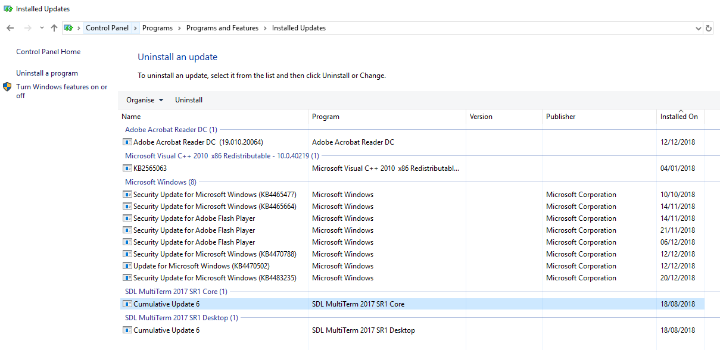Click the Uninstall toolbar button
Screen dimensions: 720x350
coord(189,100)
